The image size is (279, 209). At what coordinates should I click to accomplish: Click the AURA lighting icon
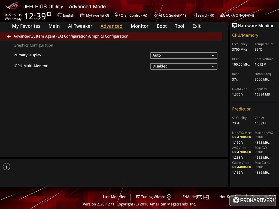point(222,15)
